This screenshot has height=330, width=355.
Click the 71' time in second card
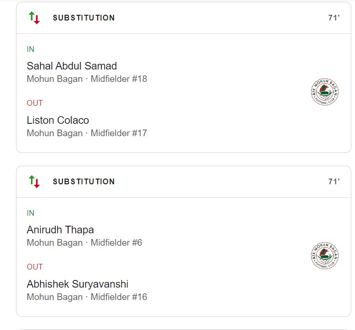pos(334,181)
